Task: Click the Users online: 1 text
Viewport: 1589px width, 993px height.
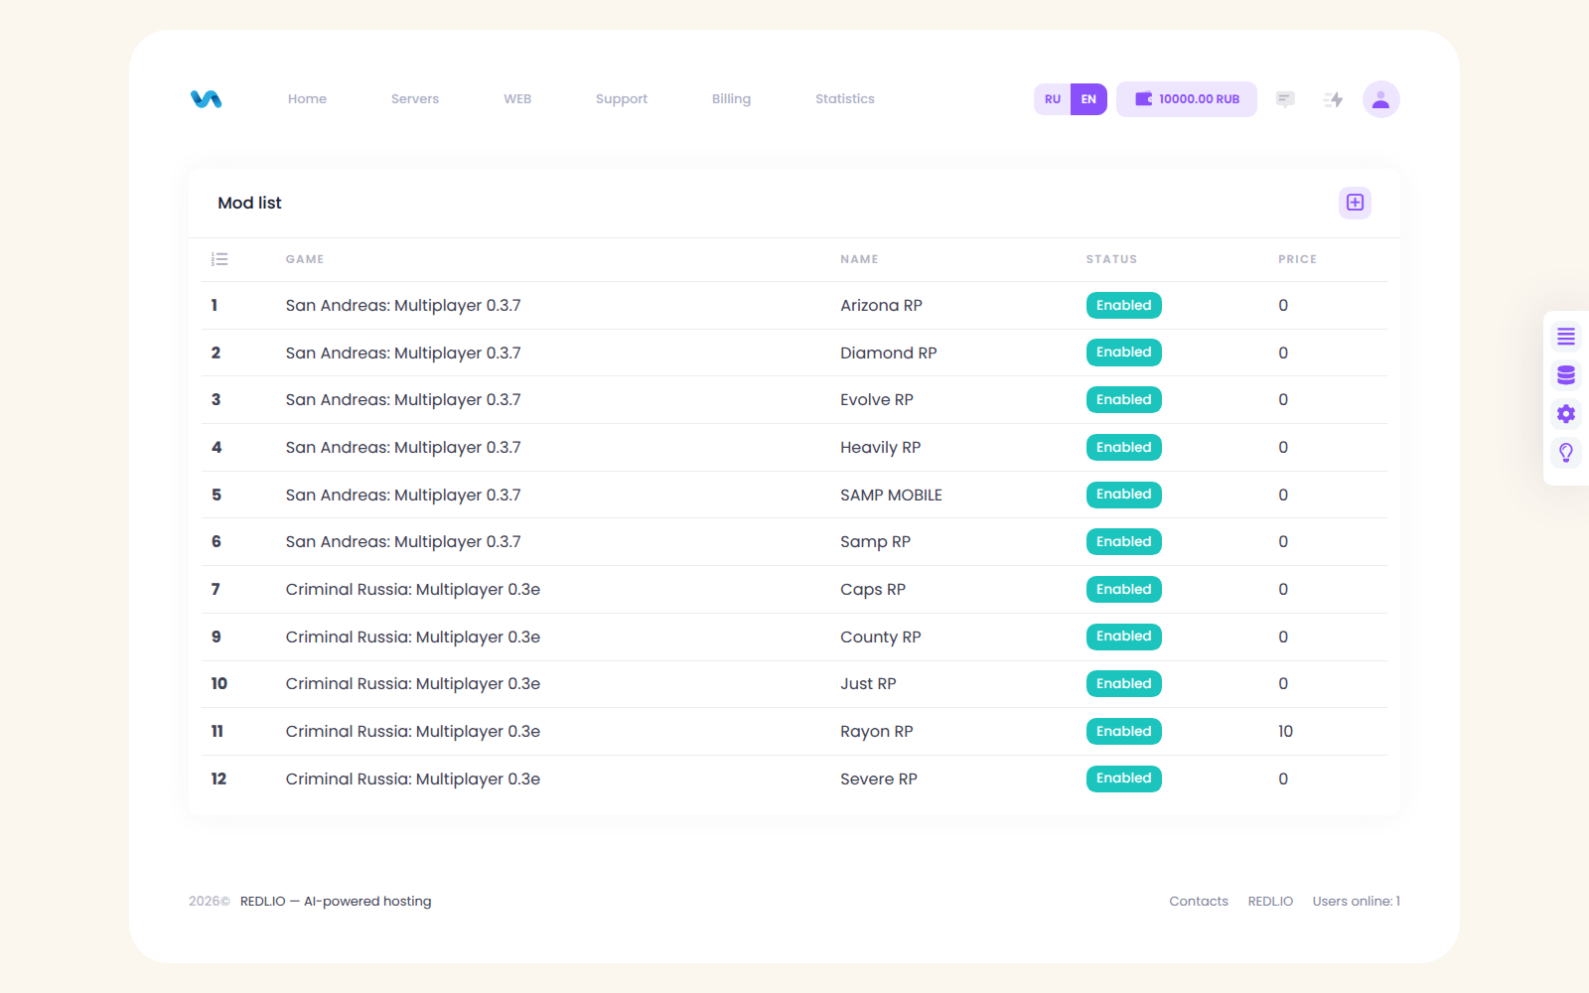Action: coord(1356,902)
